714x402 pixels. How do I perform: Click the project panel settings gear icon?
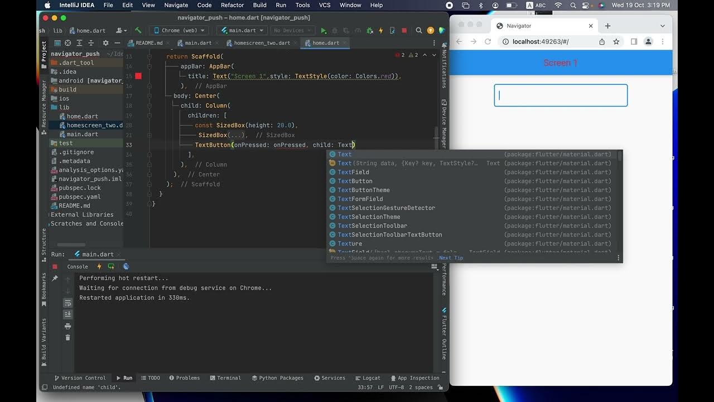click(105, 43)
